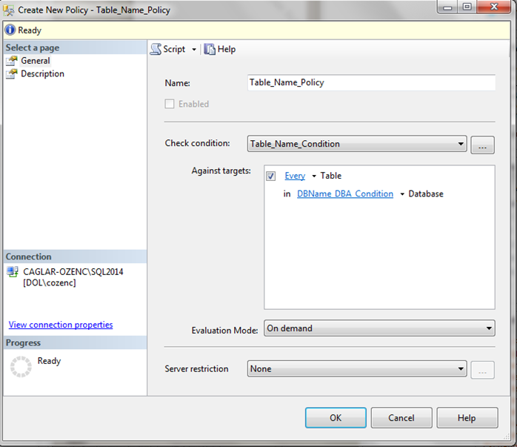Click ellipsis button beside Check condition
This screenshot has width=517, height=447.
point(482,145)
